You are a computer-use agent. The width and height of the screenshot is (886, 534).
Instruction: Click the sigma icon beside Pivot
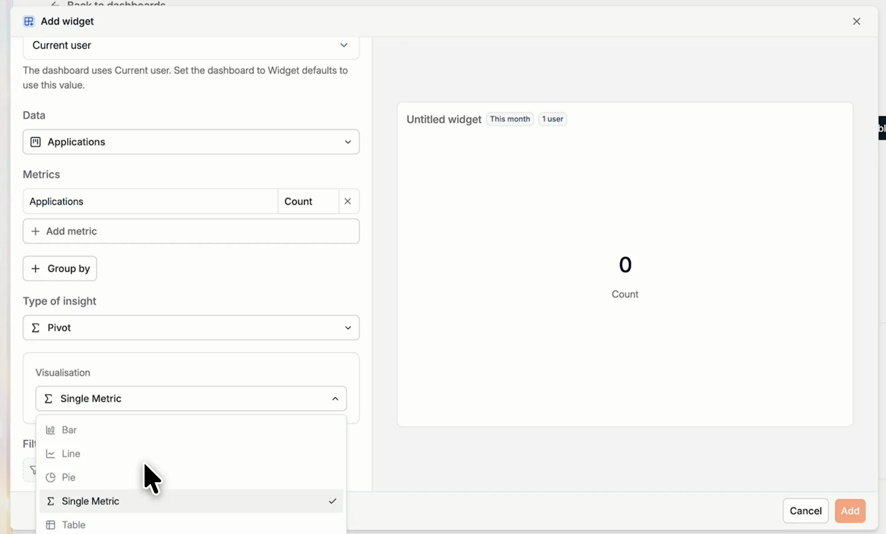click(x=35, y=328)
